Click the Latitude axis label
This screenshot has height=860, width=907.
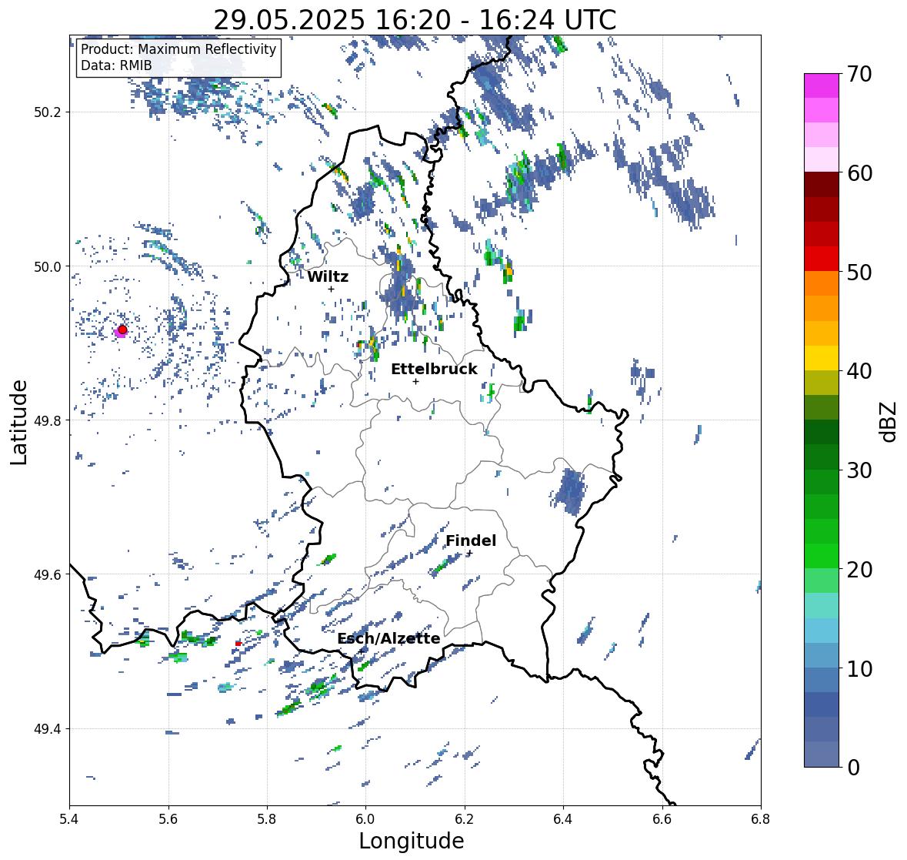coord(18,422)
